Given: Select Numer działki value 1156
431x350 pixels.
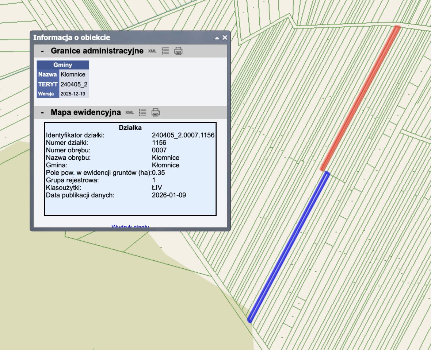Looking at the screenshot, I should pos(159,143).
